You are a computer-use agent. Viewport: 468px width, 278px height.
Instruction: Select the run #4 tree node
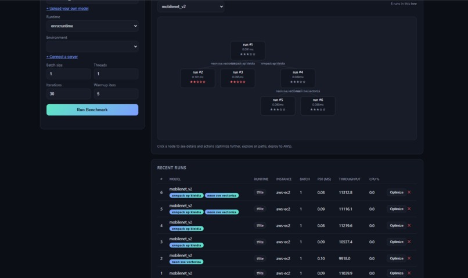click(x=297, y=78)
